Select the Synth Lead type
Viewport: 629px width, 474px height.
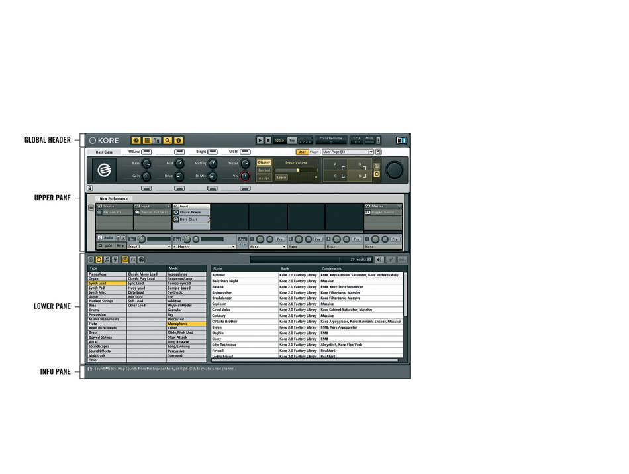107,283
